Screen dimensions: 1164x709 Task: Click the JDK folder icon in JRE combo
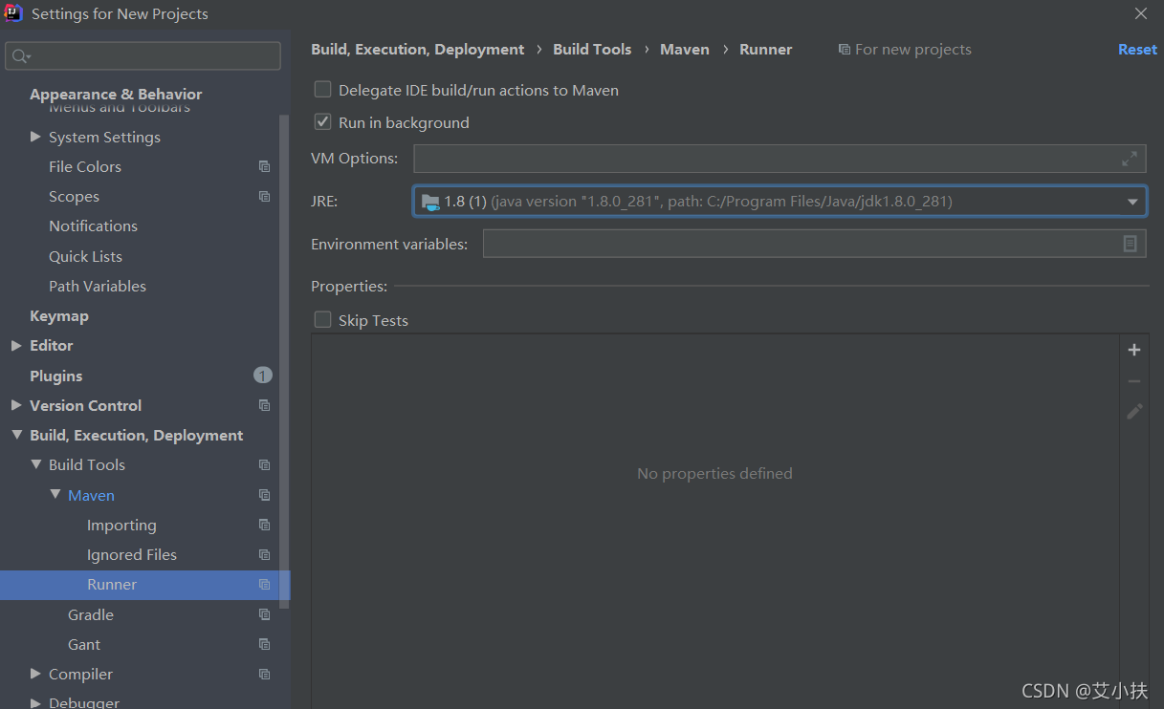click(430, 202)
